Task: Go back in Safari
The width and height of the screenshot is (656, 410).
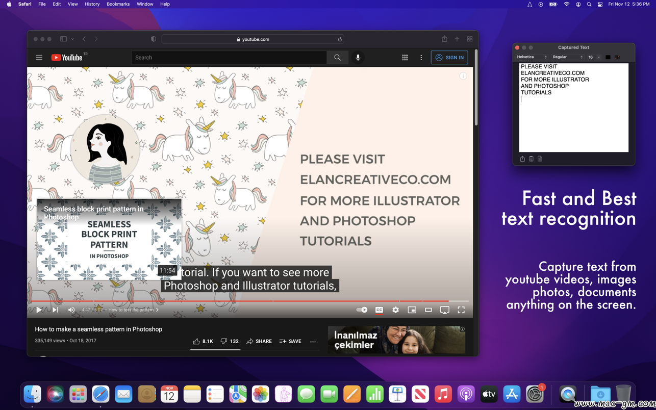Action: 84,39
